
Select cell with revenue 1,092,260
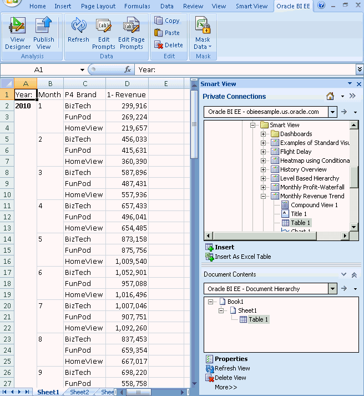click(127, 328)
